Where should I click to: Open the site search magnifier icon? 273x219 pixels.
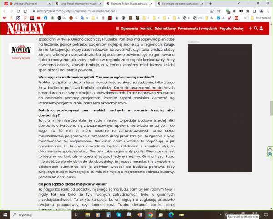(256, 28)
